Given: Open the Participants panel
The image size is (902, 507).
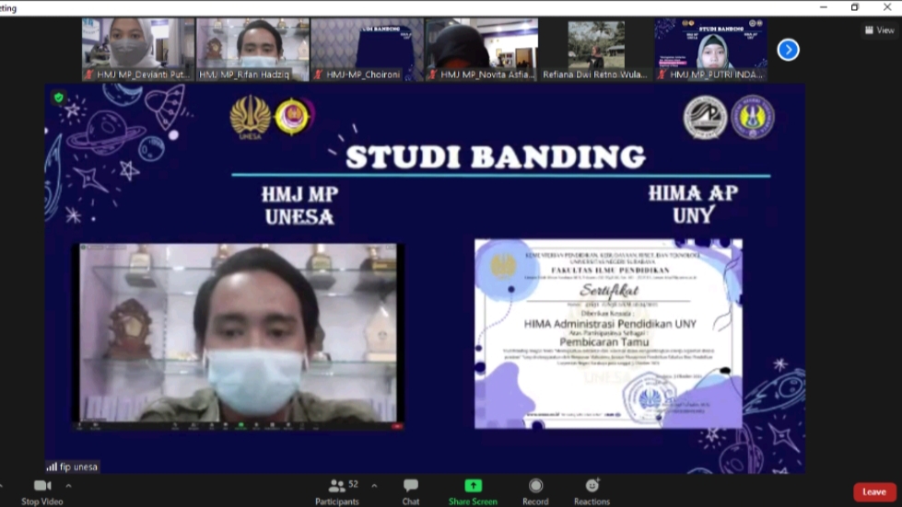Looking at the screenshot, I should point(336,486).
